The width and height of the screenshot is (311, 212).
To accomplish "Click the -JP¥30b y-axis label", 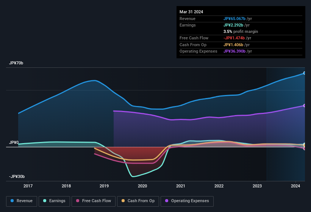I will click(x=17, y=177).
